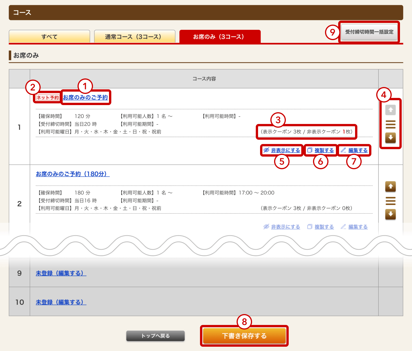The width and height of the screenshot is (412, 351).
Task: Duplicate course 2 via 複製する
Action: pos(321,227)
